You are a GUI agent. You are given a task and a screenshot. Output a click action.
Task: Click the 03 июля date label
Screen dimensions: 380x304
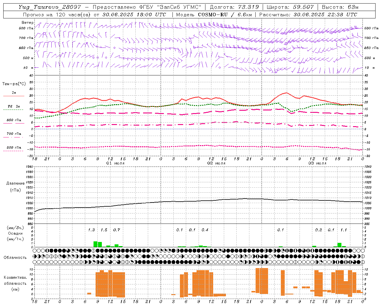[317, 163]
